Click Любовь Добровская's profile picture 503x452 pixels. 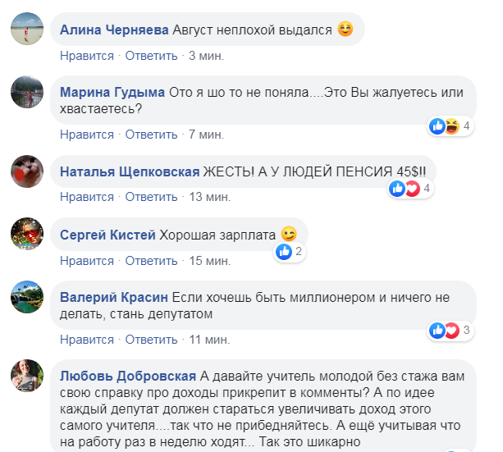point(26,376)
